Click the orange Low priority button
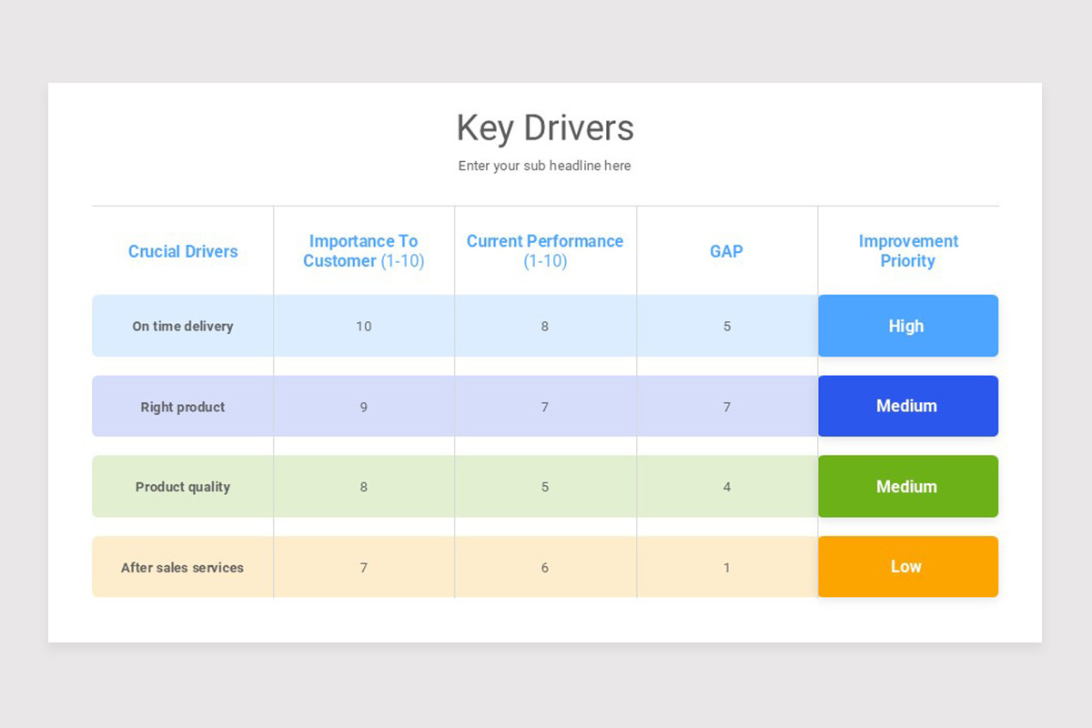The image size is (1092, 728). (x=907, y=566)
